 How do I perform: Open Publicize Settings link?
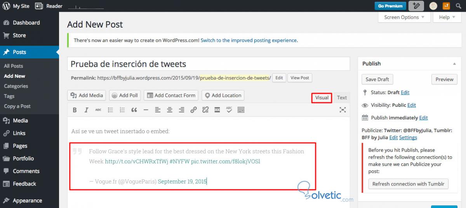point(408,138)
